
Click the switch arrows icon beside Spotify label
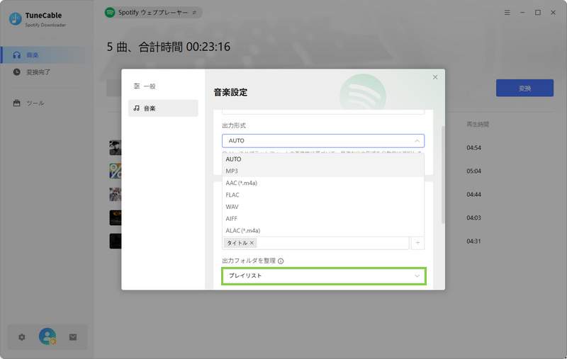[194, 13]
